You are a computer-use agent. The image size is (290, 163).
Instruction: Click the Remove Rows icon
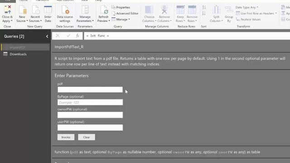[x=192, y=10]
